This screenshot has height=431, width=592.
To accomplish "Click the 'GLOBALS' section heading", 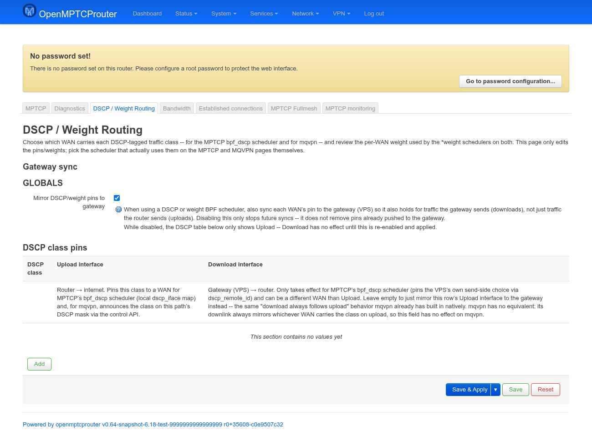I will 43,183.
